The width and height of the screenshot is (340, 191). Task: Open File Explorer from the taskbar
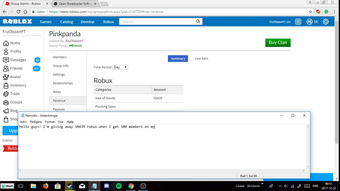(33, 186)
